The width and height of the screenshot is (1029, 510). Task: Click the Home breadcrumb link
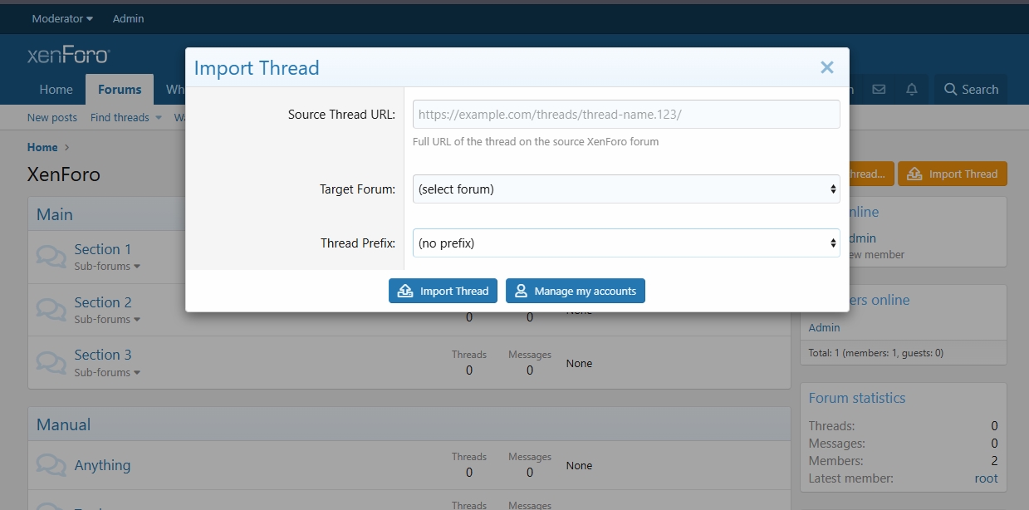click(x=42, y=147)
